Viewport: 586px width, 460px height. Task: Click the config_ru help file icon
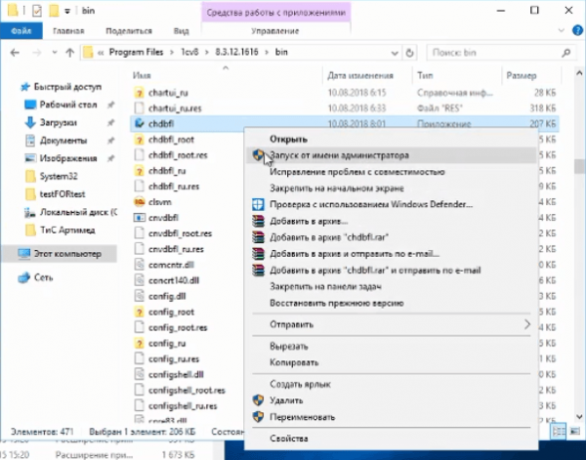[139, 343]
